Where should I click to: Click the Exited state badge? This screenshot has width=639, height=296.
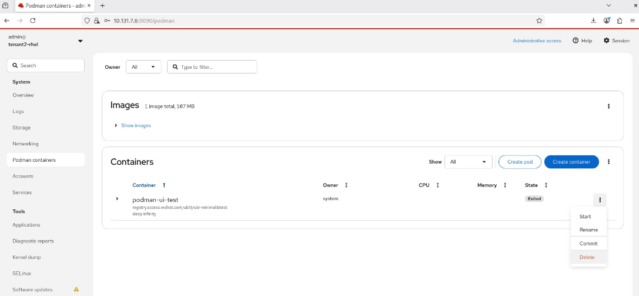(x=534, y=199)
